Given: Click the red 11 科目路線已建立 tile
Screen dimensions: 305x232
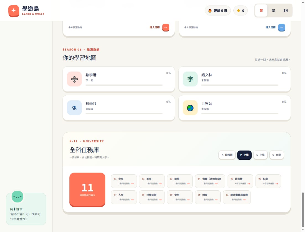Looking at the screenshot, I should point(87,189).
